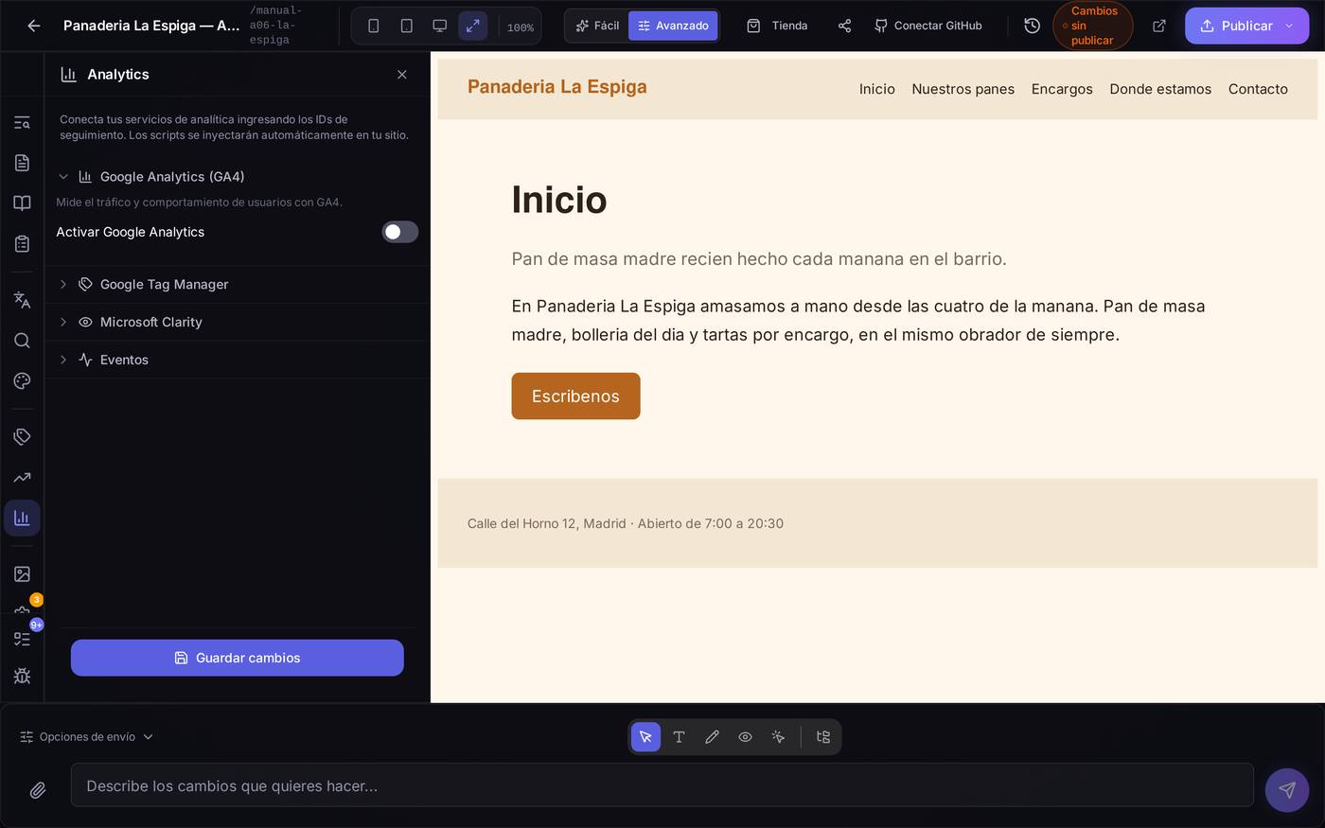Open the price tag sidebar icon
This screenshot has height=828, width=1325.
(x=22, y=436)
